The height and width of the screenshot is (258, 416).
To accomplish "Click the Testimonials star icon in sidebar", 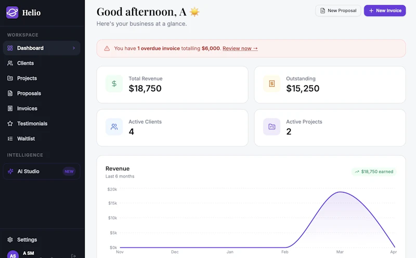I will [10, 124].
